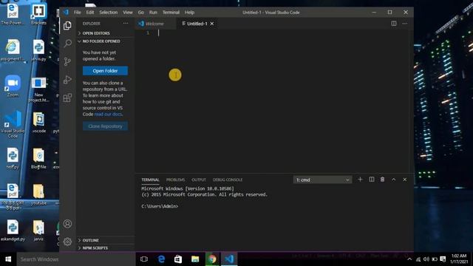This screenshot has width=473, height=266.
Task: Close the terminal panel
Action: click(x=404, y=180)
